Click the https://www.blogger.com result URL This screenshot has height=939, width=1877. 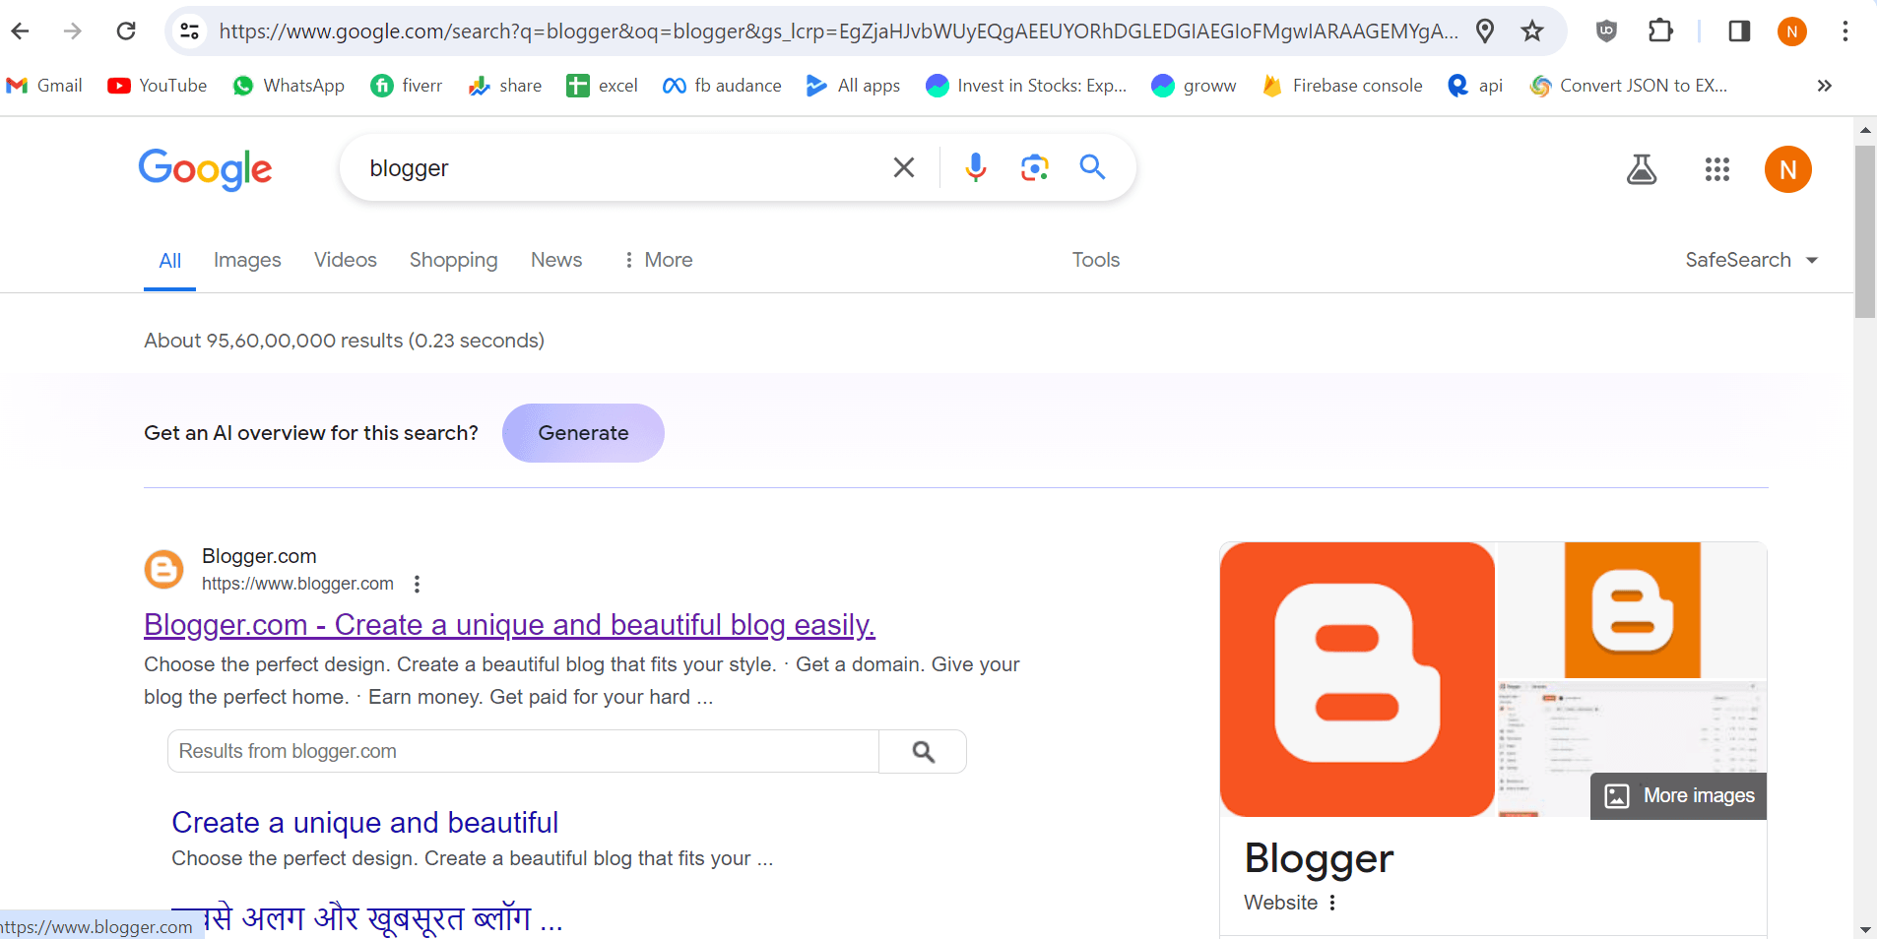297,584
